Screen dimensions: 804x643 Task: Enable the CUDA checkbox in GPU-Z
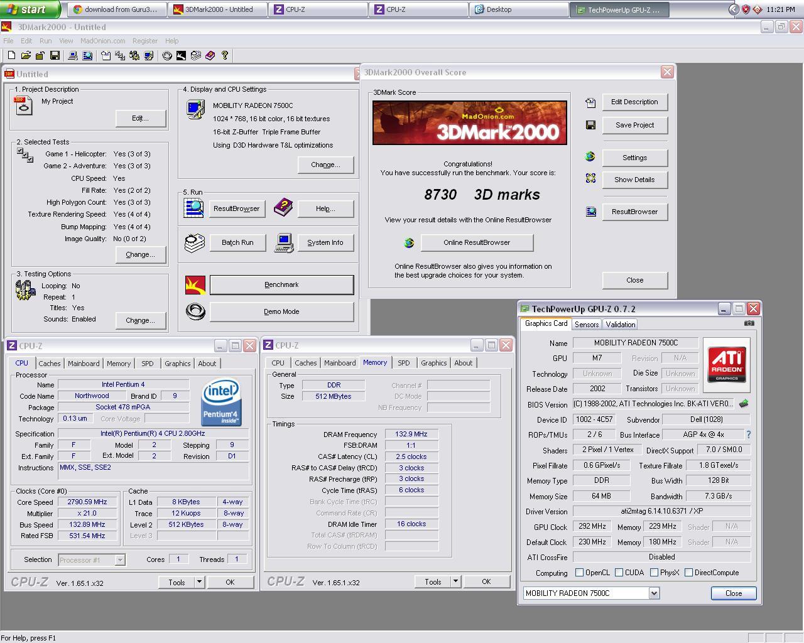coord(619,573)
